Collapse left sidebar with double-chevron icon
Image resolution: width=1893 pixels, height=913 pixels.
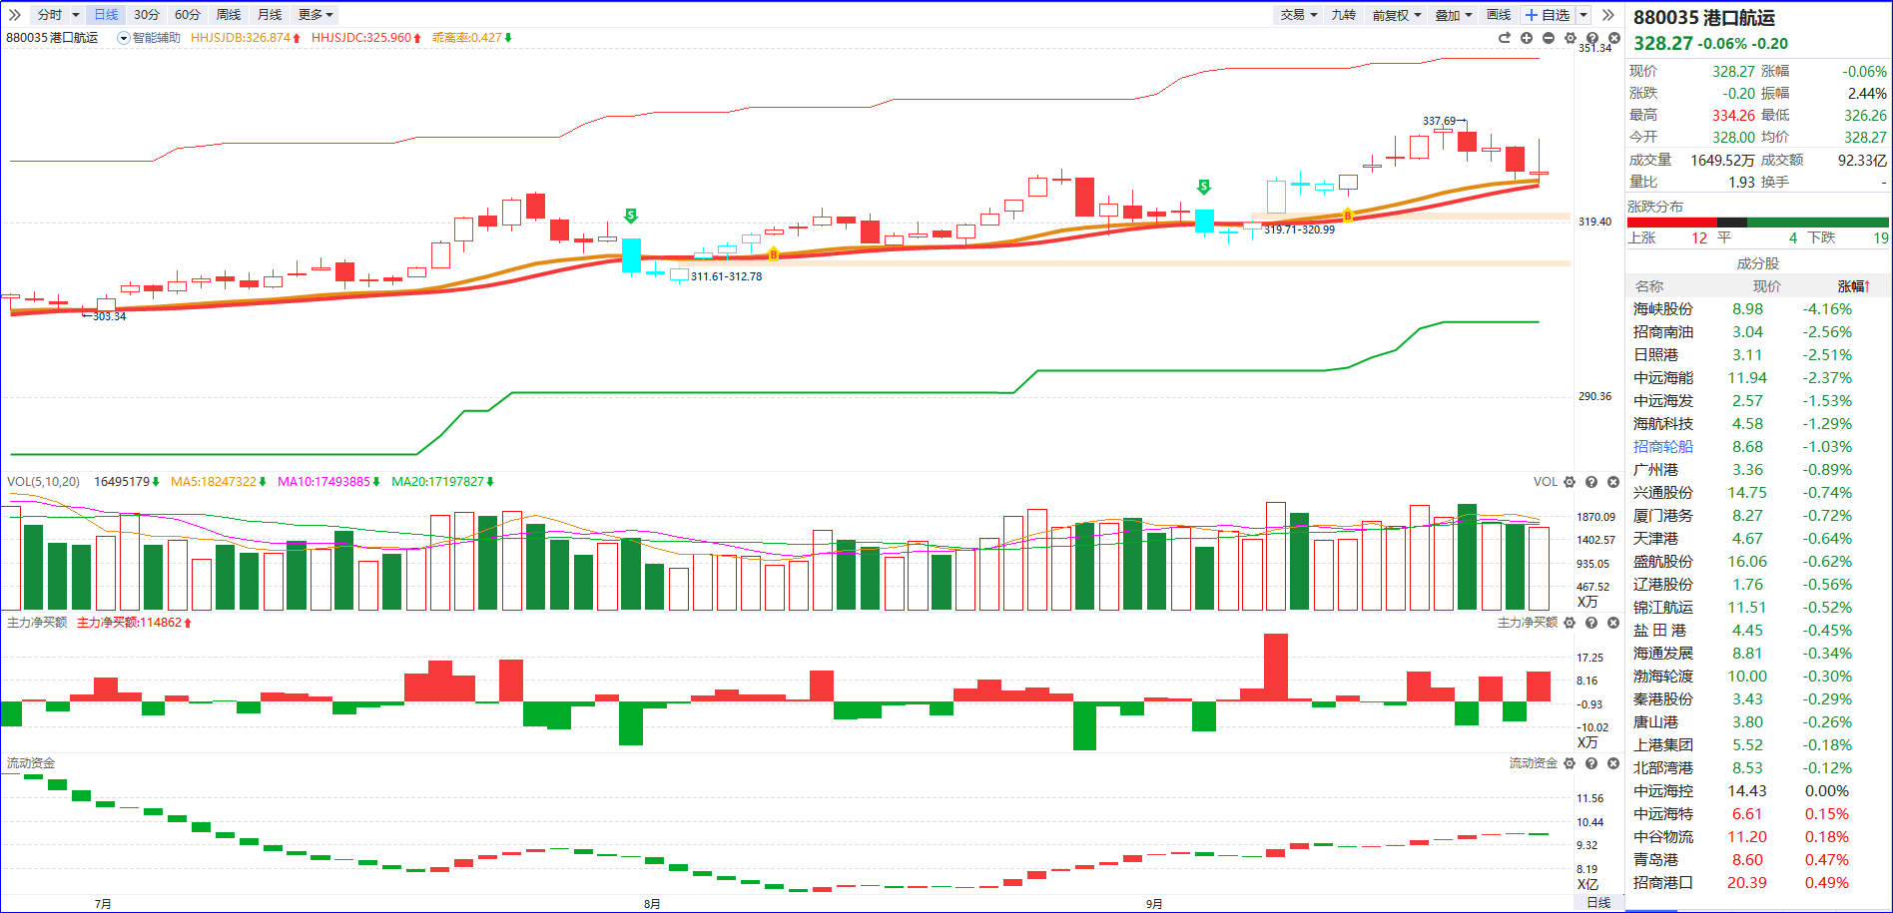14,15
